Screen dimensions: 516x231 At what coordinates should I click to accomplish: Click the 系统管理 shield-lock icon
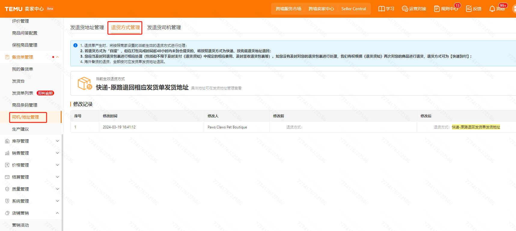click(7, 201)
